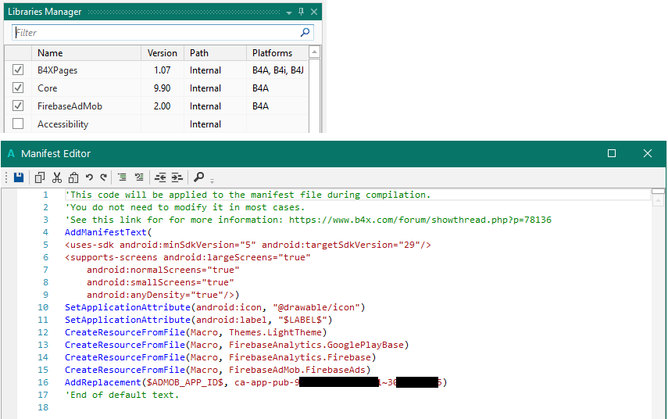Click the Manifest Editor vertical scrollbar
Screen dimensions: 668x419
pyautogui.click(x=658, y=303)
